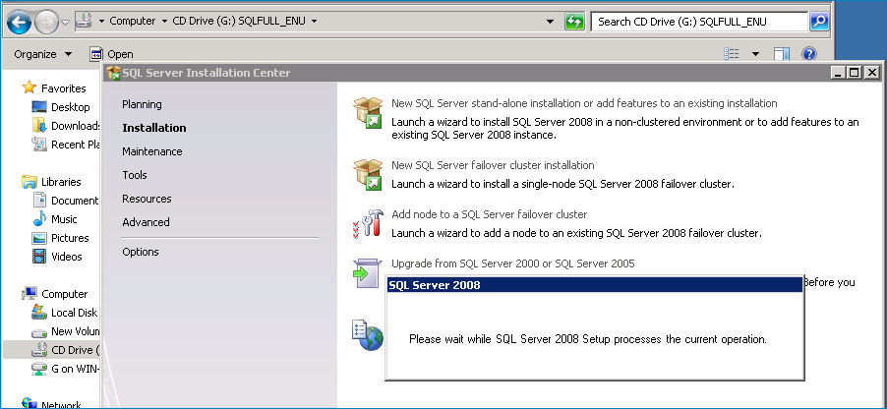Click the SQL Server Installation Center title icon

click(x=114, y=73)
